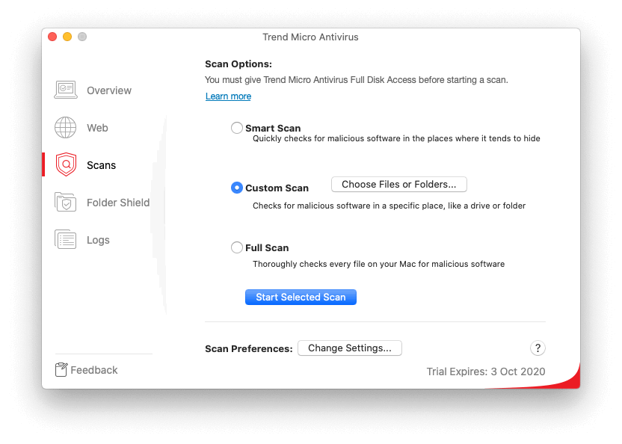The height and width of the screenshot is (444, 622).
Task: Switch to the Web tab label
Action: tap(97, 128)
